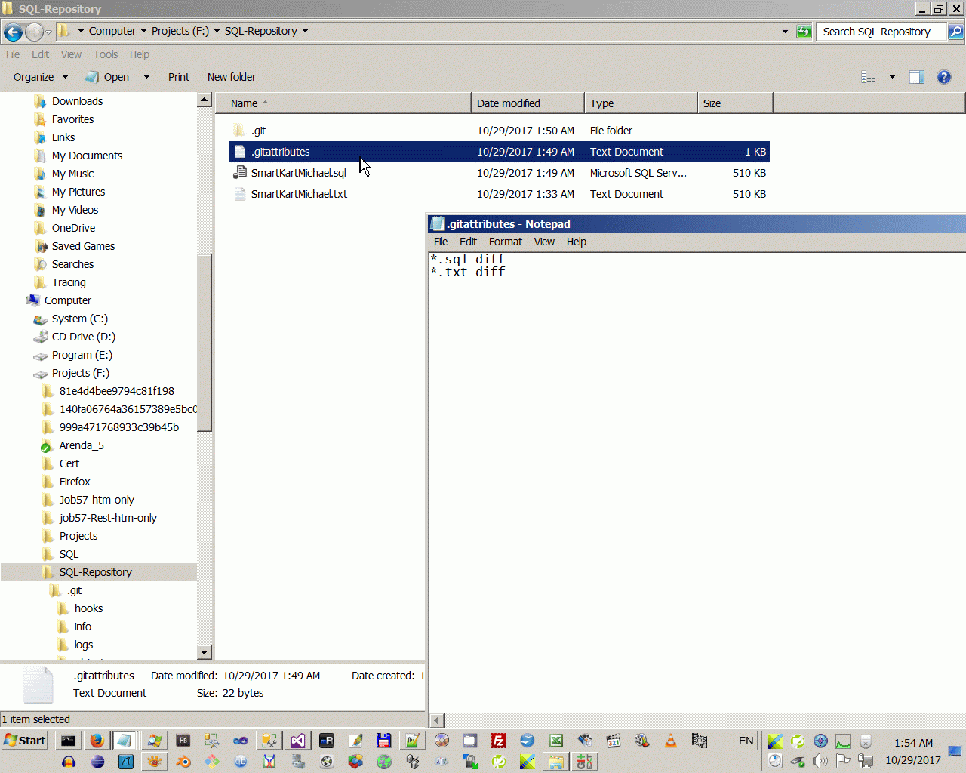
Task: Open Explorer's Tools menu
Action: [106, 54]
